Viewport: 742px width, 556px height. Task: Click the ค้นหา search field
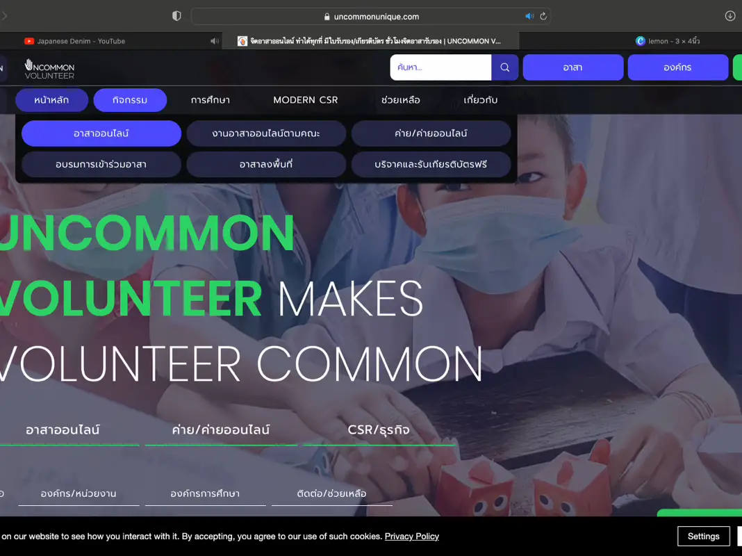pos(440,67)
